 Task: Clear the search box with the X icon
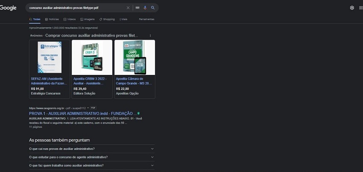point(128,8)
